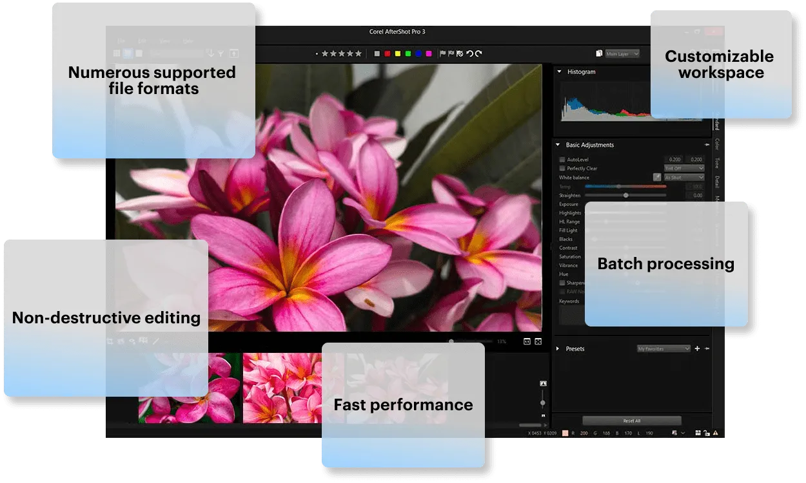Enable the AutoLevel checkbox
The width and height of the screenshot is (806, 483).
[x=562, y=160]
